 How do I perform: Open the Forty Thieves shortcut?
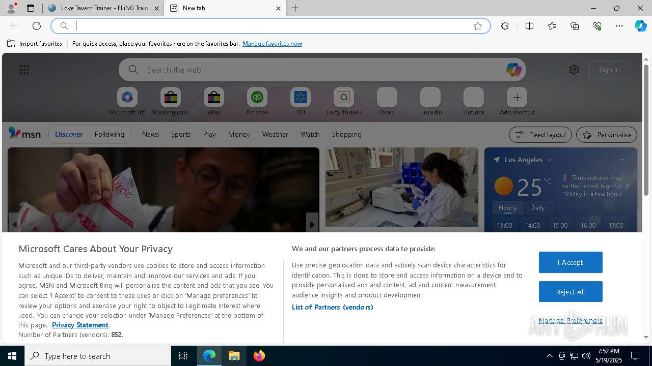coord(344,101)
